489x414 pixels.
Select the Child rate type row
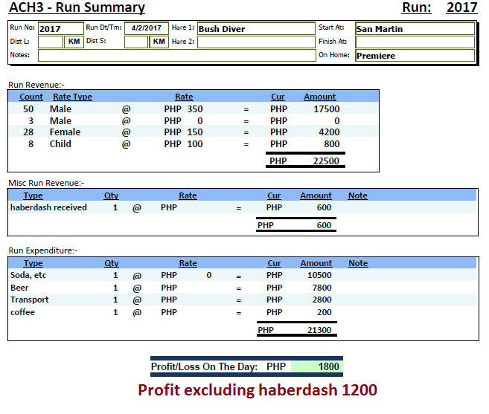(60, 144)
